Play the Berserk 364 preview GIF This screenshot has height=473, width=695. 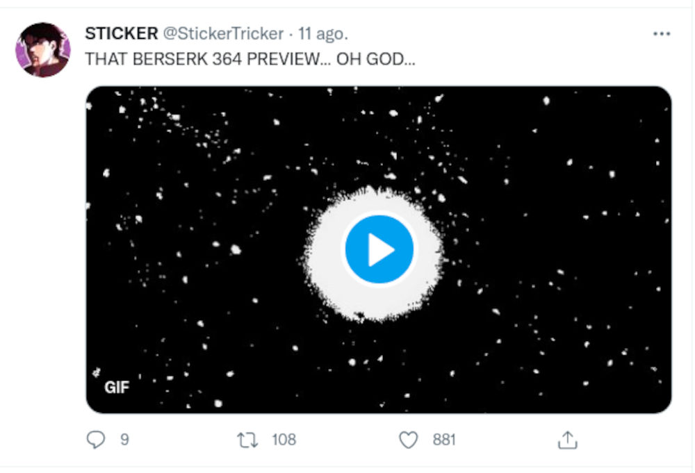tap(379, 249)
